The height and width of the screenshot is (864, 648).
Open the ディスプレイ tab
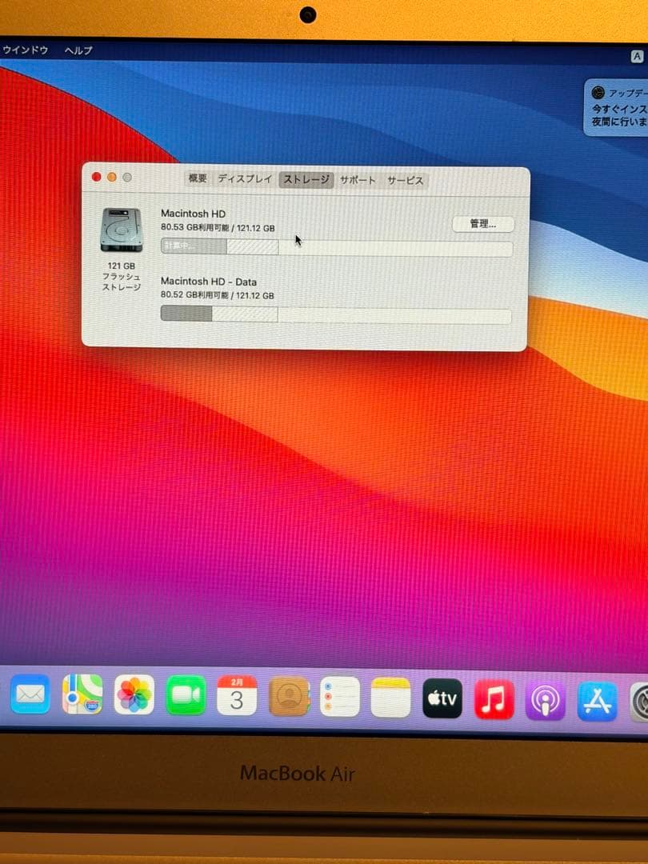[246, 180]
